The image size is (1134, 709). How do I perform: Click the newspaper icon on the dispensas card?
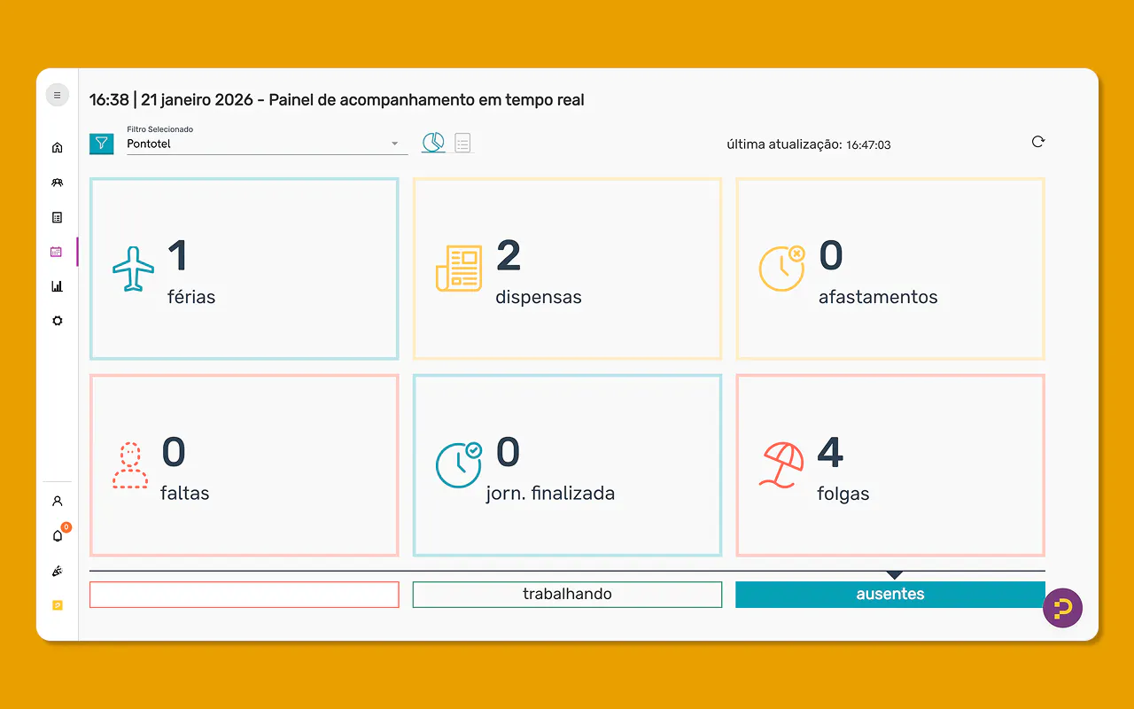459,269
